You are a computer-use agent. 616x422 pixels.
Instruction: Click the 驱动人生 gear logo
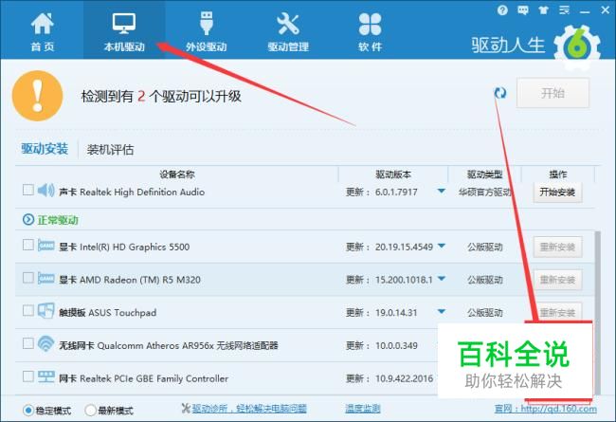[577, 48]
